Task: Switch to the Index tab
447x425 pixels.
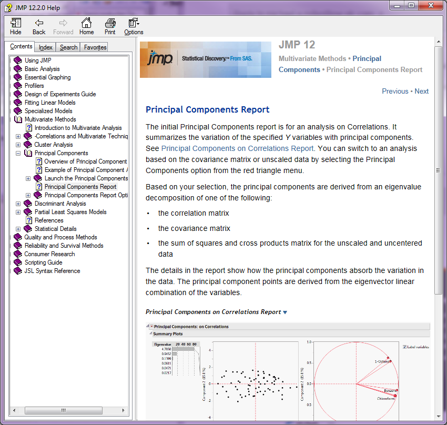Action: 45,47
